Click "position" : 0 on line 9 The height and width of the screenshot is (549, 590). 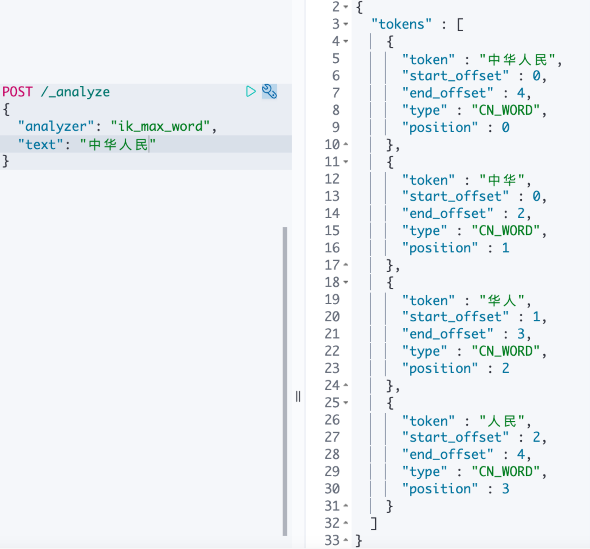[x=456, y=127]
